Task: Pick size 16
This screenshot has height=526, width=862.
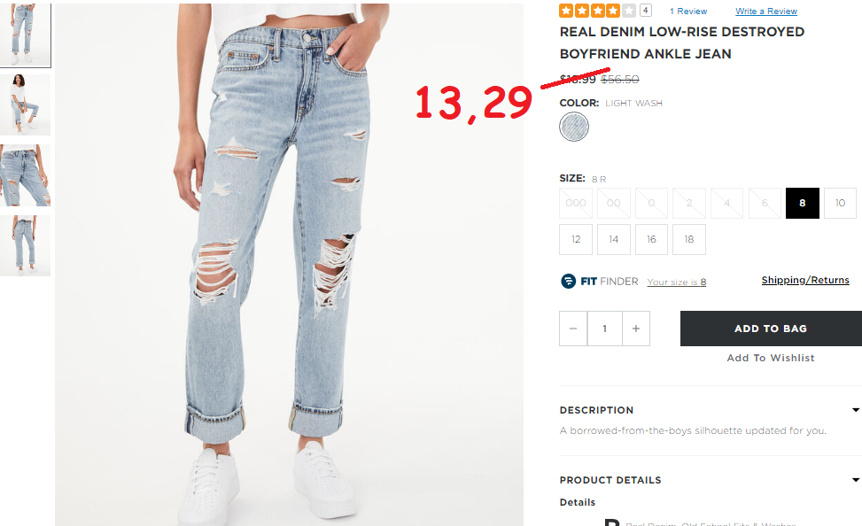Action: 651,239
